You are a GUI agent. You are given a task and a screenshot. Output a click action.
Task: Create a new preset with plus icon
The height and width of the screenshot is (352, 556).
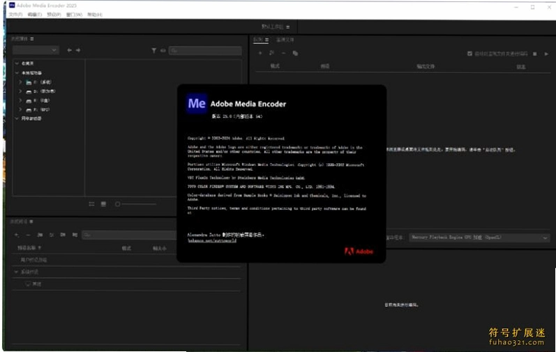coord(17,235)
